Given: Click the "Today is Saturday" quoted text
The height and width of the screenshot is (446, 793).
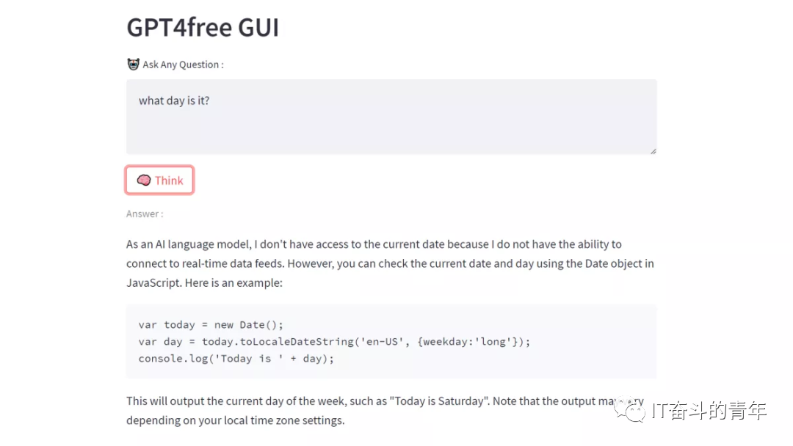Looking at the screenshot, I should click(x=438, y=401).
